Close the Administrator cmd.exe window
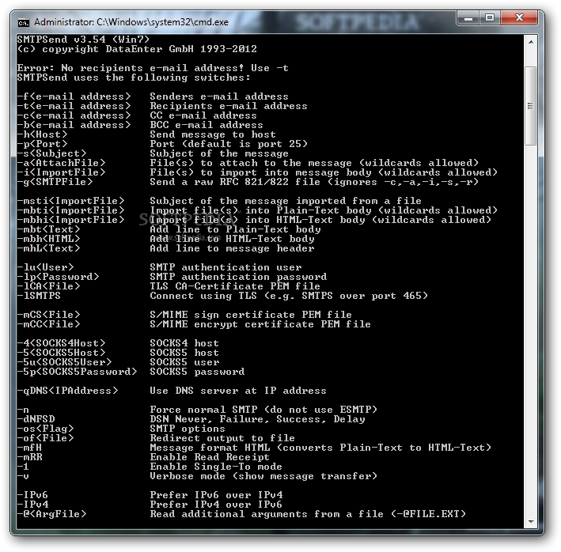The width and height of the screenshot is (561, 552). (519, 18)
